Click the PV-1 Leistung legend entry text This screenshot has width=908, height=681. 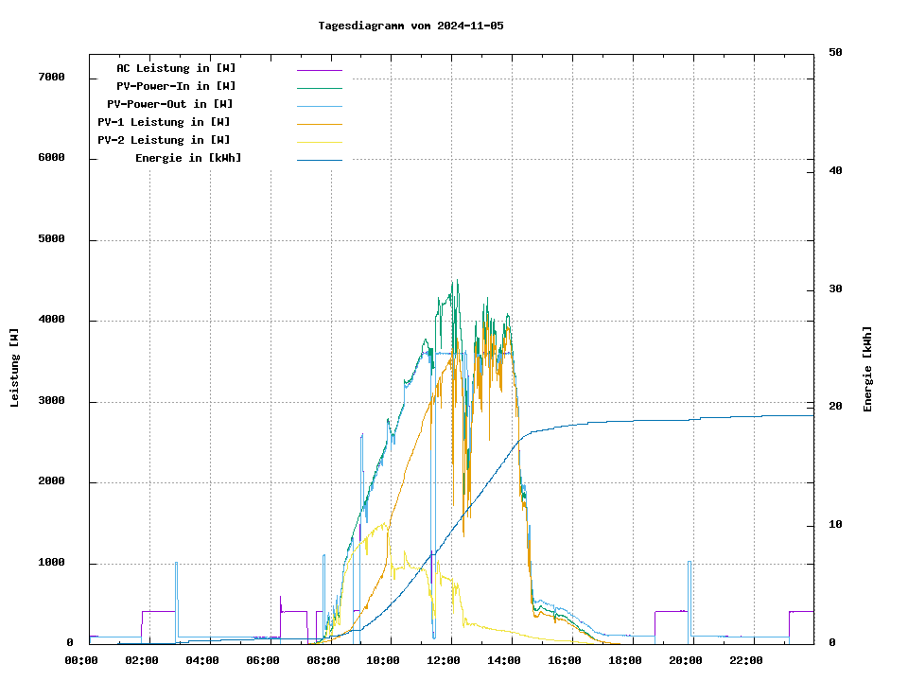(164, 122)
